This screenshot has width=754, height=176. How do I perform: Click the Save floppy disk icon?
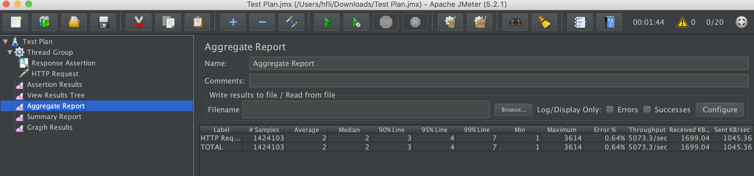[103, 22]
